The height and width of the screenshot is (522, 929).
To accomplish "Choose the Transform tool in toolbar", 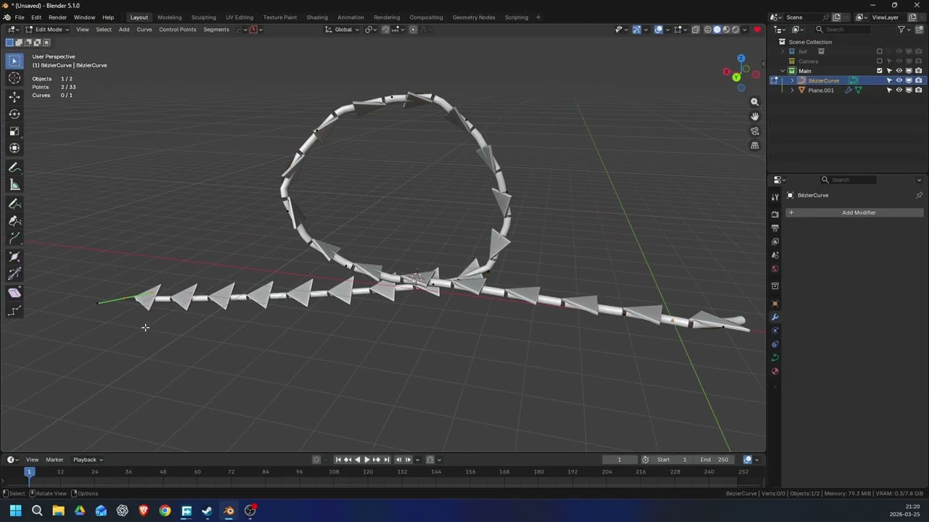I will click(x=15, y=148).
